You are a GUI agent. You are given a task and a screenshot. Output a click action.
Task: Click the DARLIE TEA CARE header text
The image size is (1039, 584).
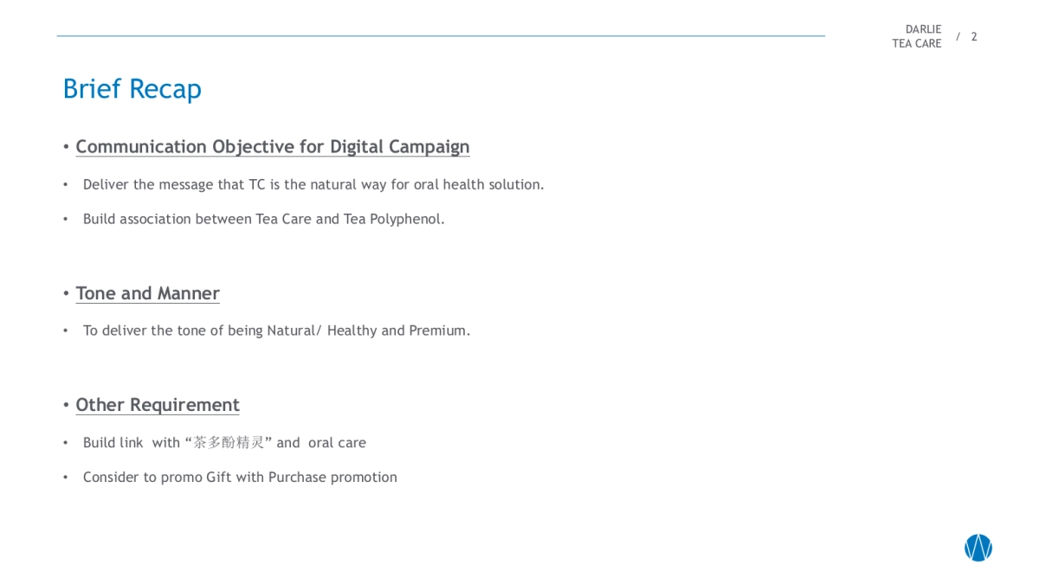pos(916,36)
